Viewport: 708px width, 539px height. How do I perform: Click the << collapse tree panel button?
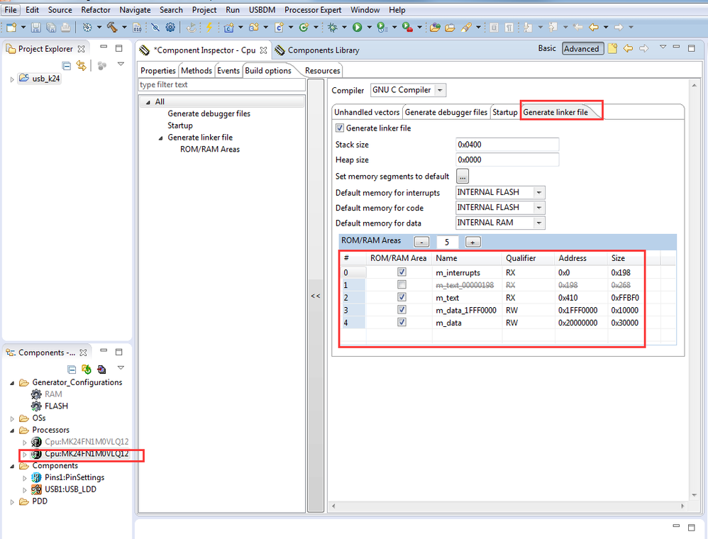click(x=316, y=296)
